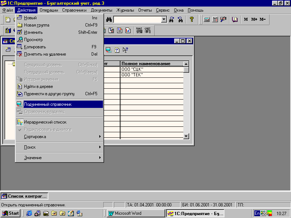The height and width of the screenshot is (218, 291).
Task: Click the БИ period status bar field
Action: [x=208, y=205]
